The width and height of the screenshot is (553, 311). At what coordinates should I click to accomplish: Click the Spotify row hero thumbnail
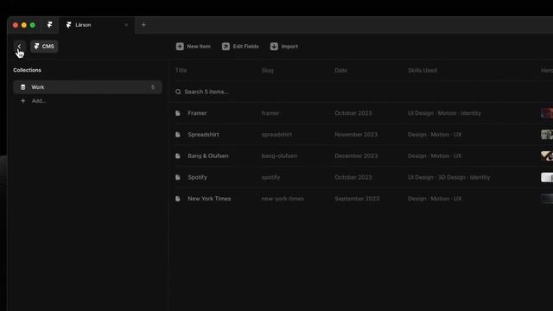pyautogui.click(x=547, y=177)
